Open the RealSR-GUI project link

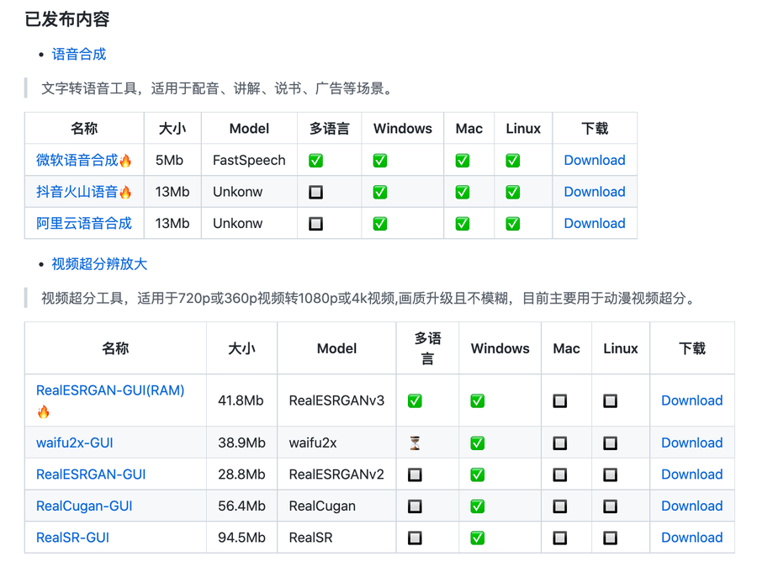coord(72,538)
